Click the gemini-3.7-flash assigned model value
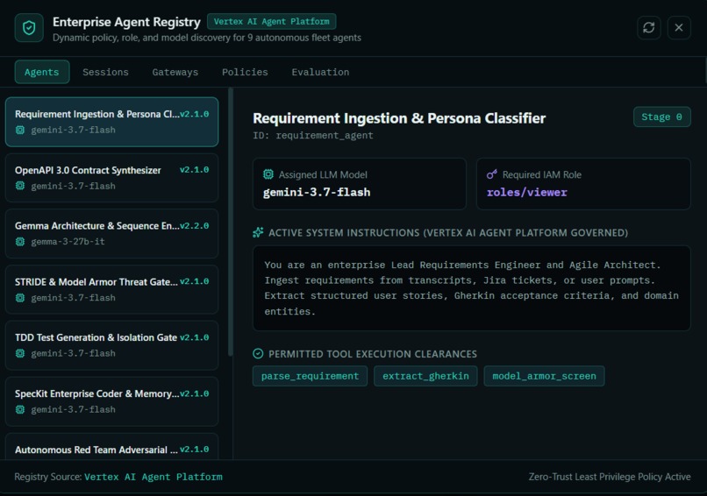 click(317, 193)
